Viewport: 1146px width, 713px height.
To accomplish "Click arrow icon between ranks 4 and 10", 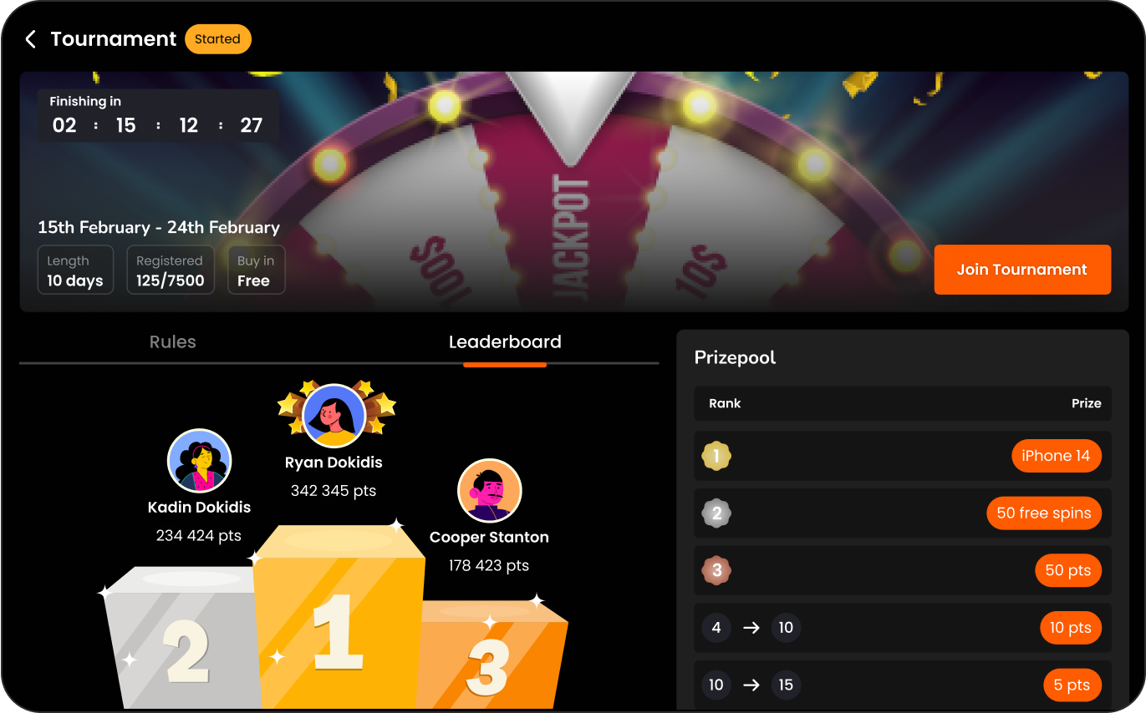I will click(751, 628).
